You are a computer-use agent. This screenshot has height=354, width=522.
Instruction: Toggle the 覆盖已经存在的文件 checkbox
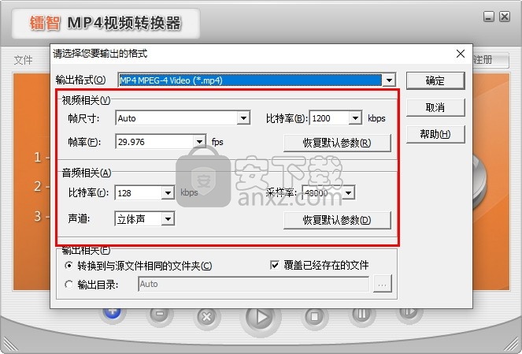(320, 266)
